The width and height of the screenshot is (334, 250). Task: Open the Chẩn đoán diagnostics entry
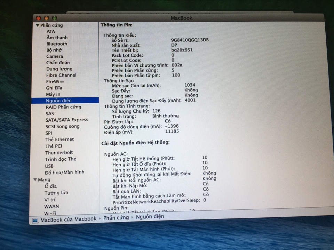click(58, 63)
